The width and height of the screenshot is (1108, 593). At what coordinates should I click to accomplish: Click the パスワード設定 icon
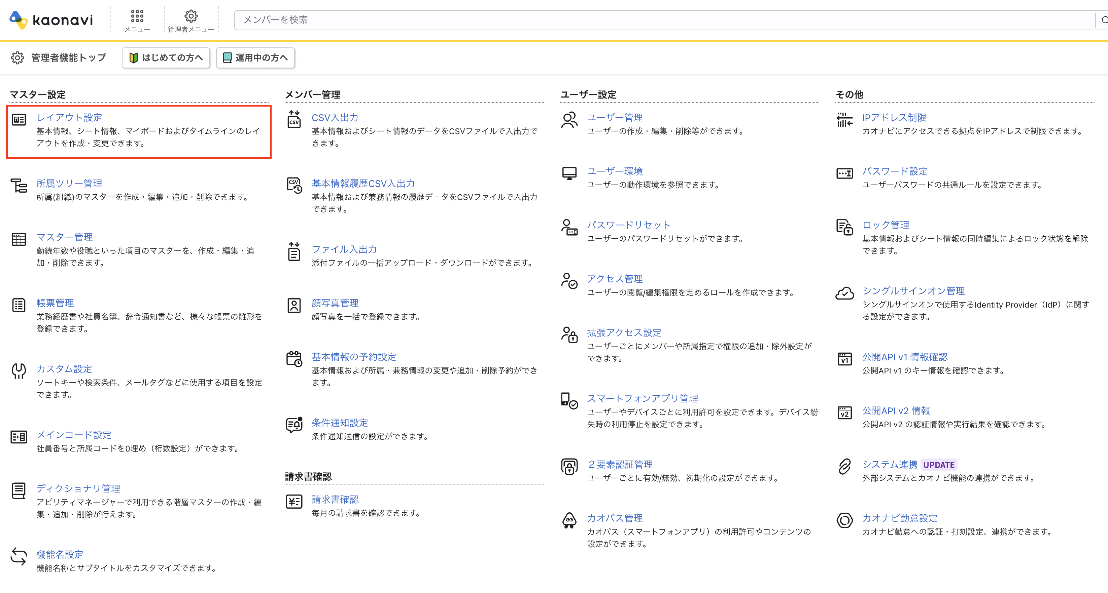click(x=844, y=173)
